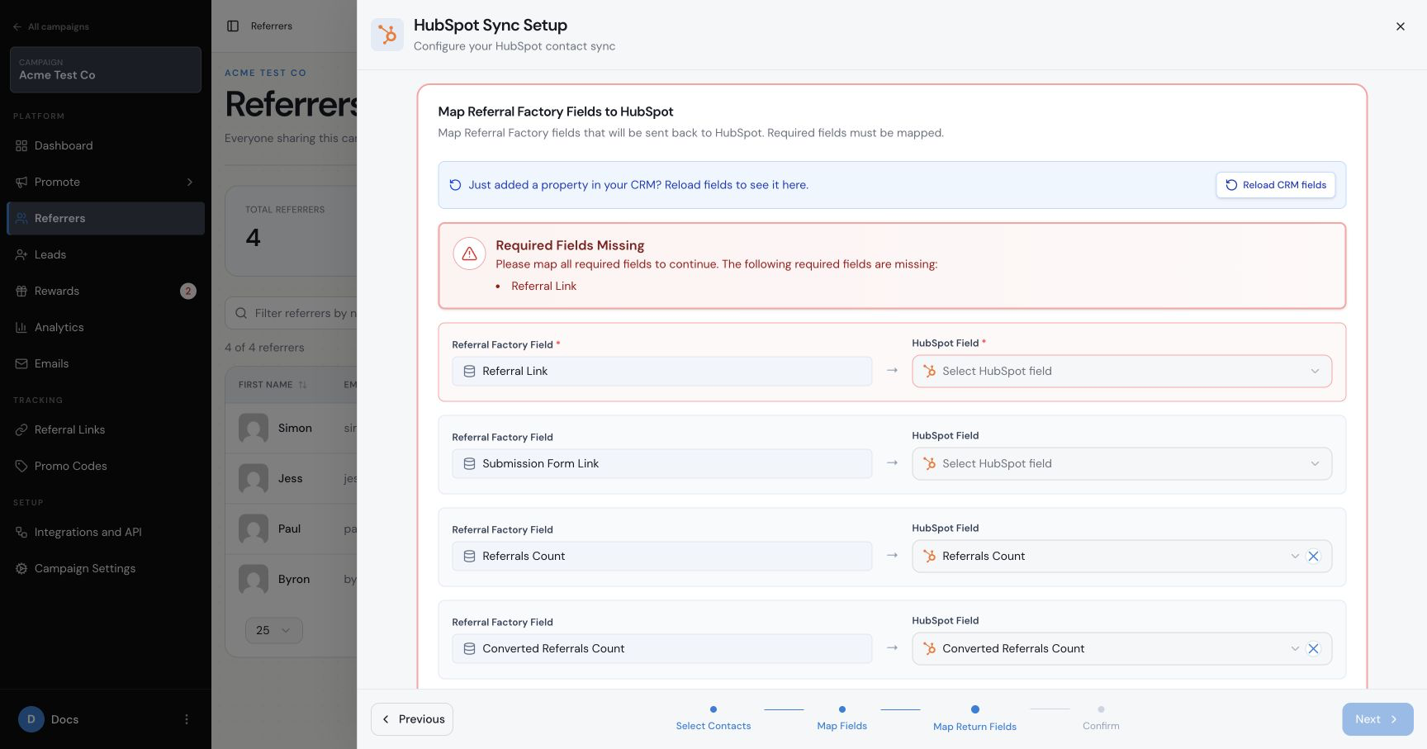Viewport: 1427px width, 749px height.
Task: Go back with the Previous button
Action: point(412,719)
